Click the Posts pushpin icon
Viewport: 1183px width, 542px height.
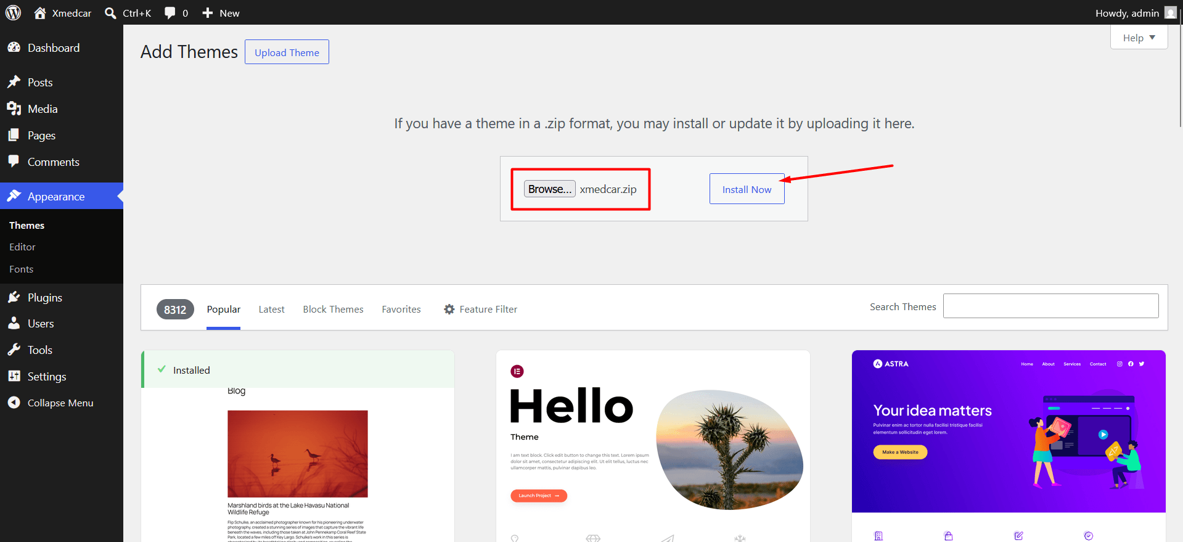14,82
